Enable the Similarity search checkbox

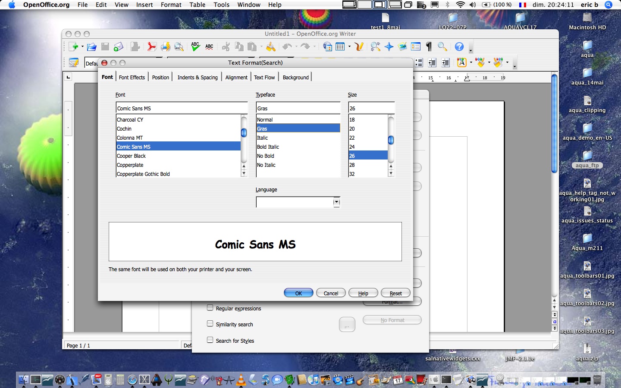pos(210,324)
